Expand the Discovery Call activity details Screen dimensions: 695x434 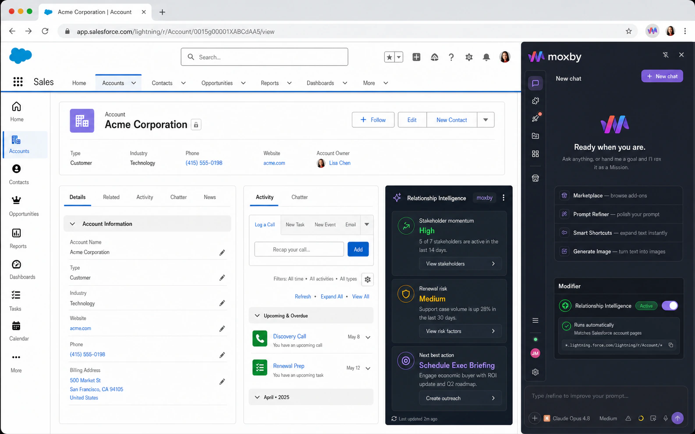(x=368, y=337)
